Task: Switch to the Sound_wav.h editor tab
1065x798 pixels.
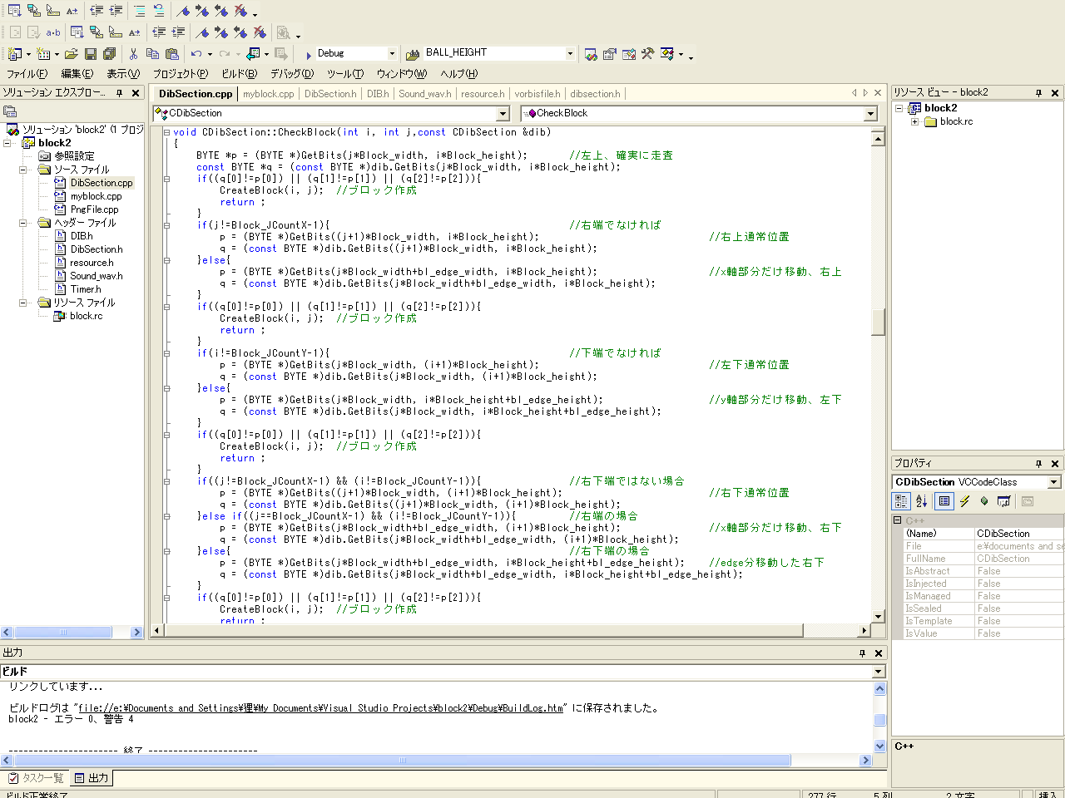Action: pos(425,94)
